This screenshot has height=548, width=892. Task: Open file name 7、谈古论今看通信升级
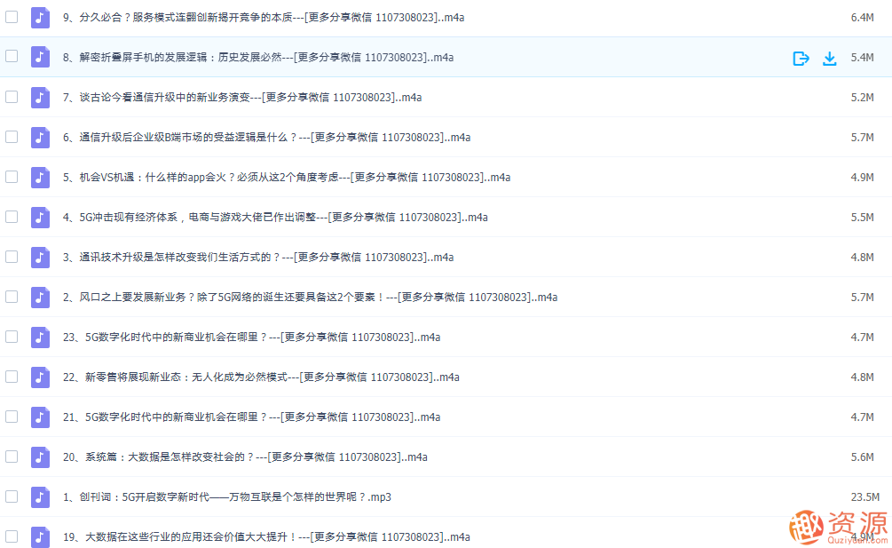[242, 98]
